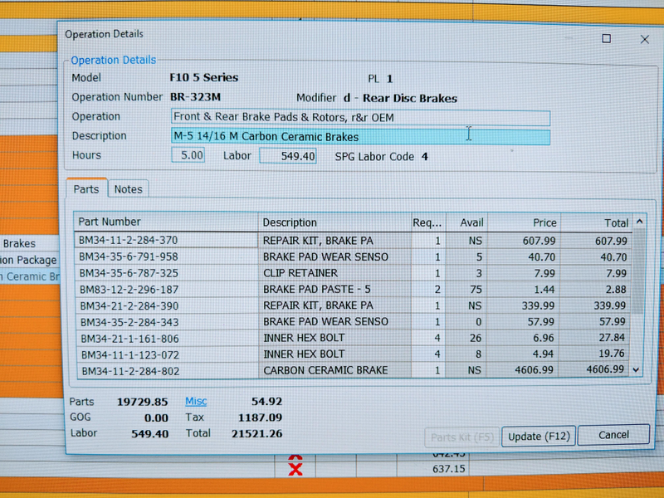This screenshot has width=664, height=498.
Task: Select part BM34-11-2-284-802
Action: 168,371
